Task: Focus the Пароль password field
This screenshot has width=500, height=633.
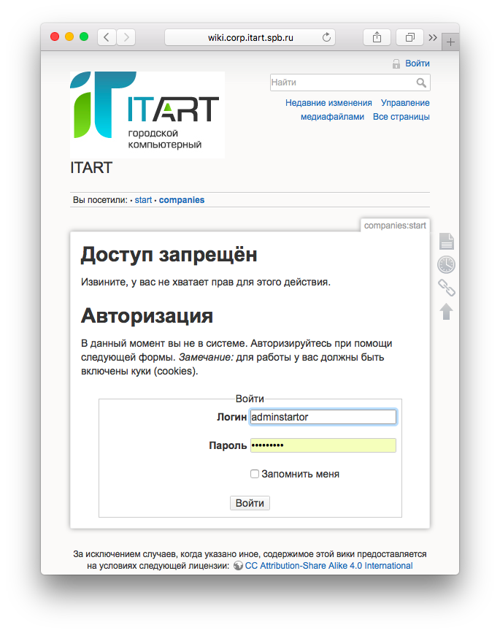Action: coord(323,445)
